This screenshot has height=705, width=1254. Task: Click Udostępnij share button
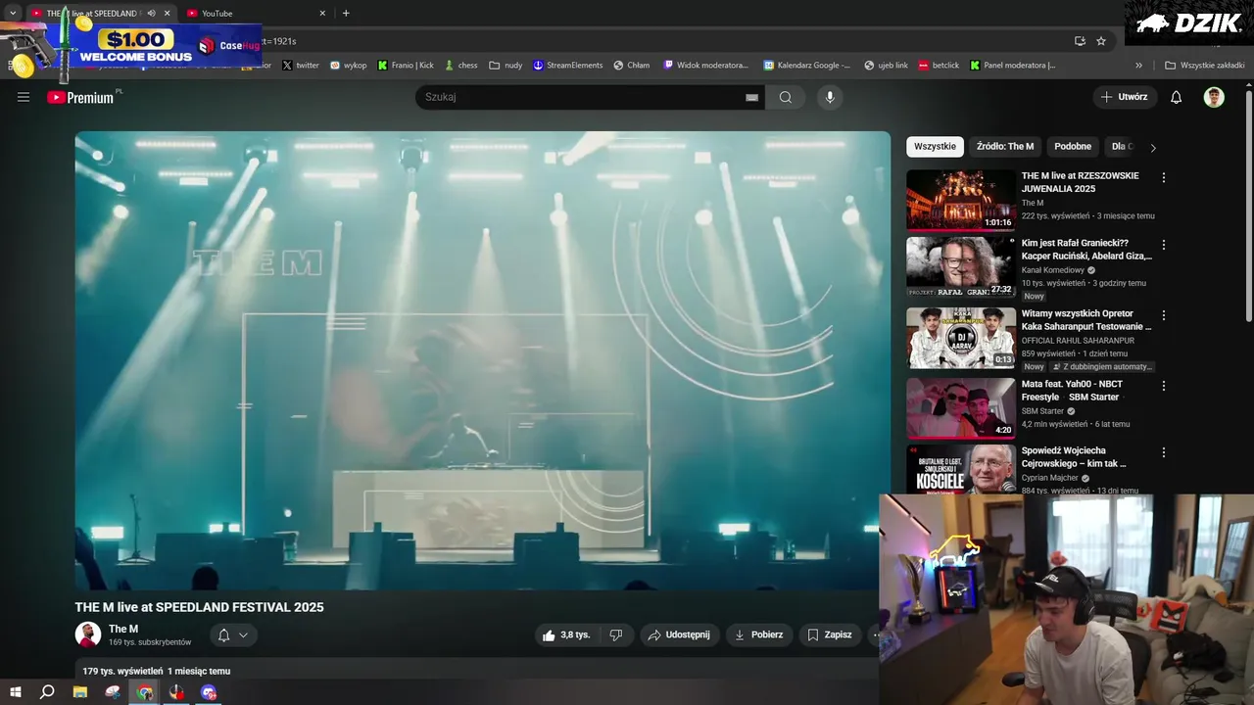click(680, 634)
